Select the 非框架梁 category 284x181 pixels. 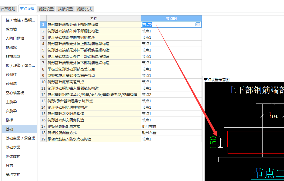[20, 56]
